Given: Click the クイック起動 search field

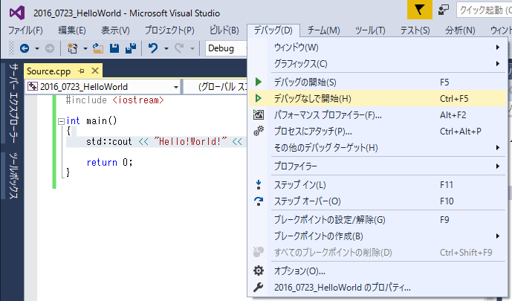Looking at the screenshot, I should pyautogui.click(x=485, y=10).
